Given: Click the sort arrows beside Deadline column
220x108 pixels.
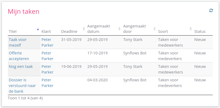Looking at the screenshot, I should coord(84,29).
